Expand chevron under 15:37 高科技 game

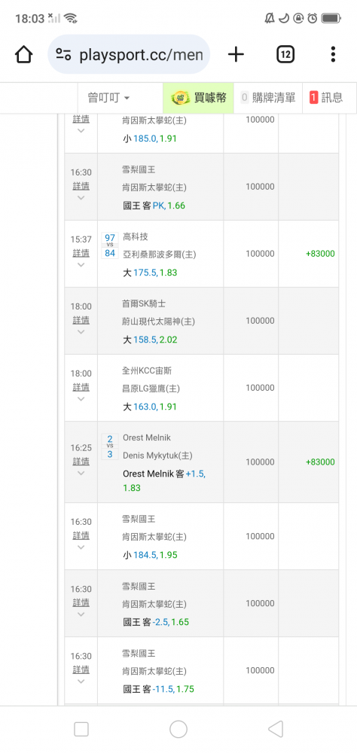pyautogui.click(x=81, y=265)
